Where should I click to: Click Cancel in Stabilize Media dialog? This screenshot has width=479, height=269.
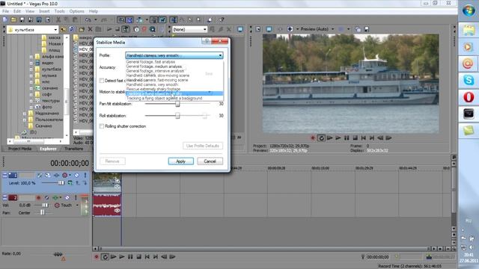210,161
